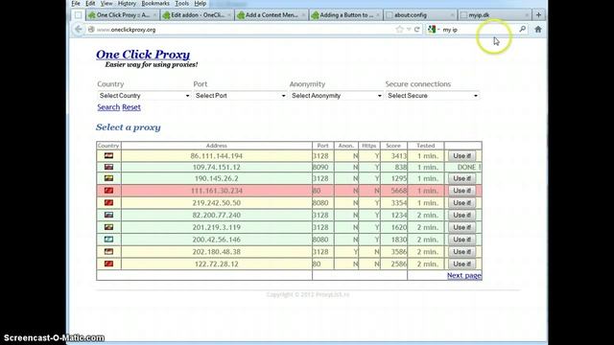Viewport: 614px width, 345px height.
Task: Click the search magnifier icon
Action: (522, 29)
